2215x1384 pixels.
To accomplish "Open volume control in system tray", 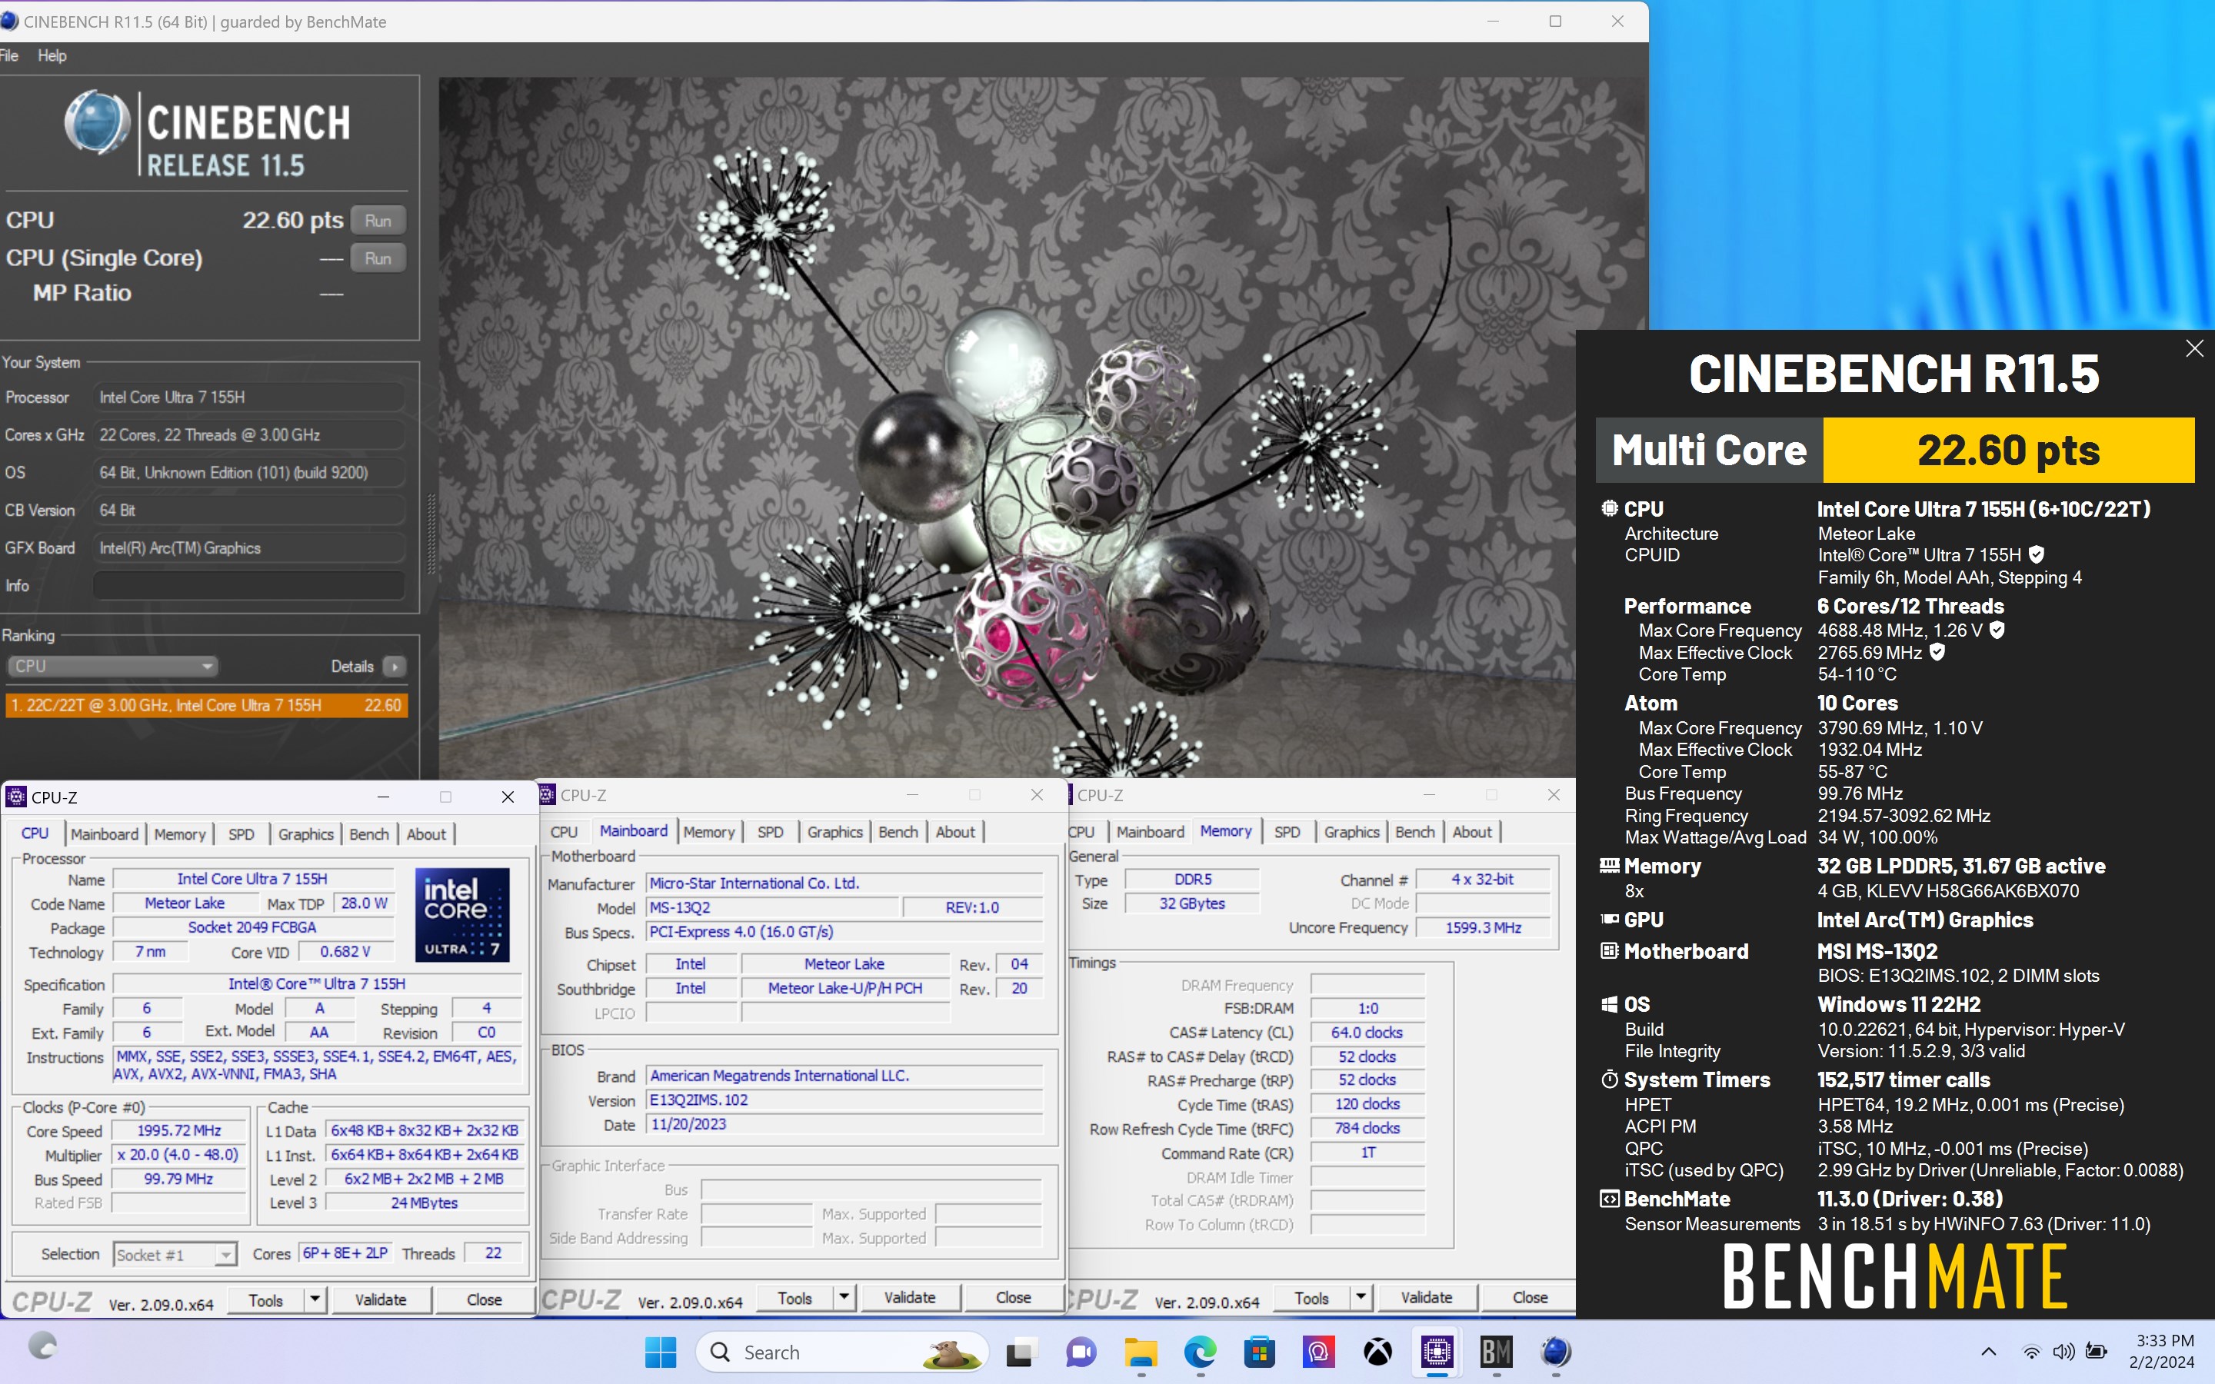I will pos(2063,1352).
